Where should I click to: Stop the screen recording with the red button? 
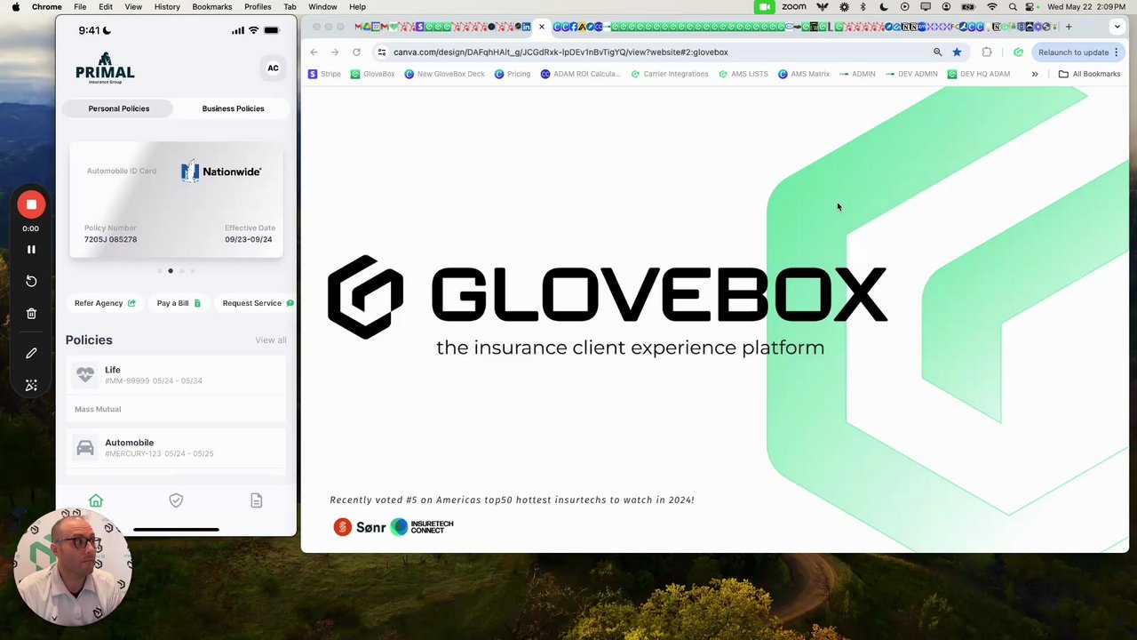pos(31,204)
